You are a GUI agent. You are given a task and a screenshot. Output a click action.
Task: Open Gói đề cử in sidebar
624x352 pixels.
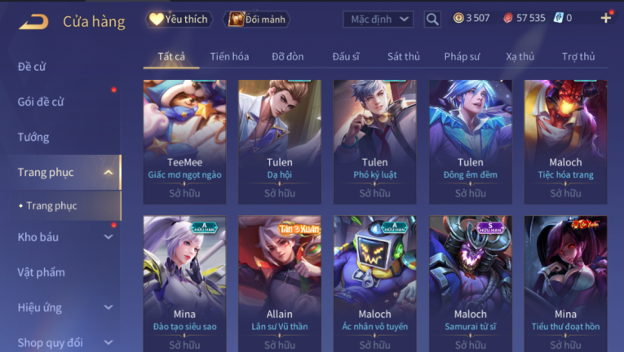pyautogui.click(x=41, y=102)
